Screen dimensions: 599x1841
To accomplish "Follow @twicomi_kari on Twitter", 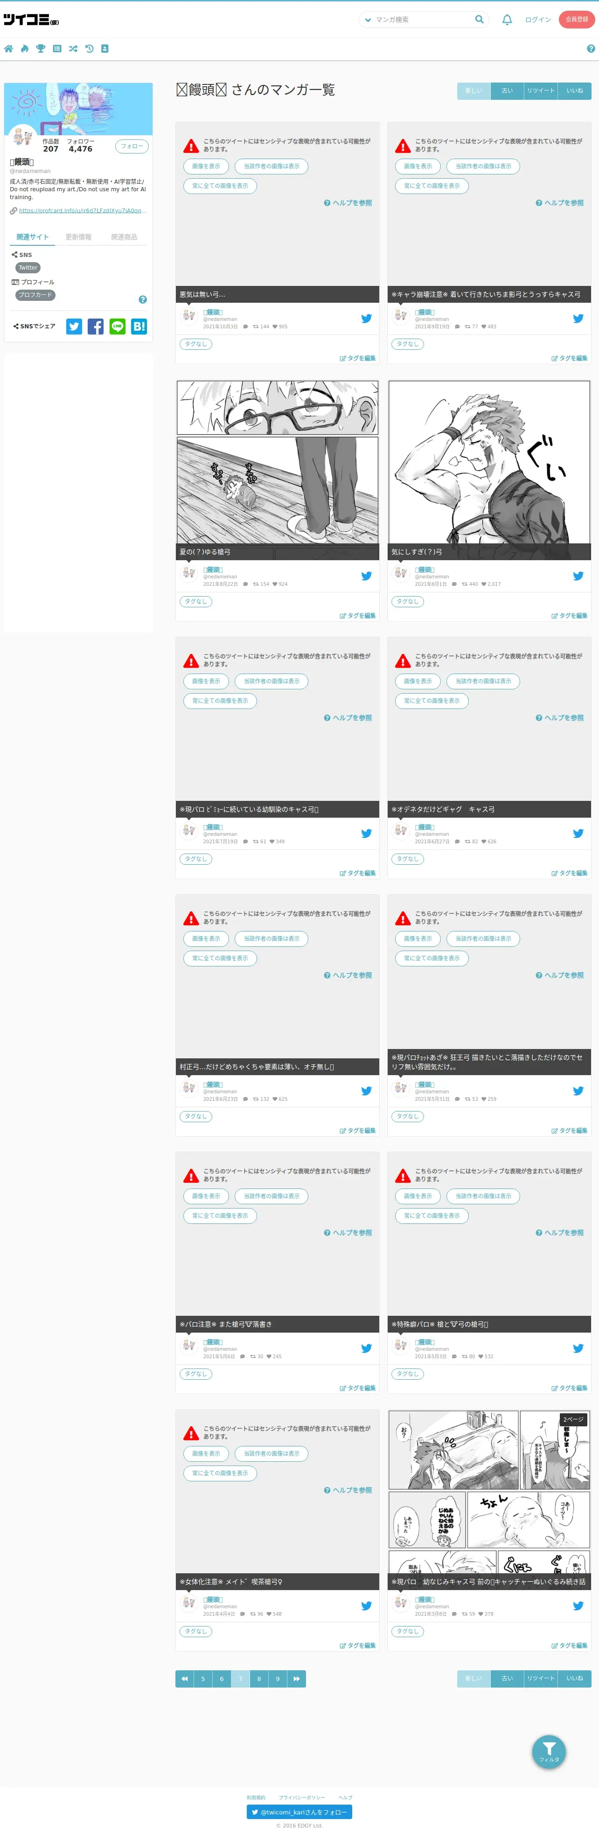I will click(299, 1812).
